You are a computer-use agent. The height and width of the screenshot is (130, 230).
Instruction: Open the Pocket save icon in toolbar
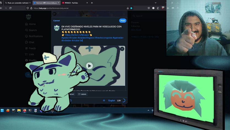point(149,8)
